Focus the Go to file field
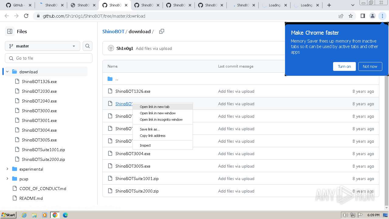 [x=49, y=58]
